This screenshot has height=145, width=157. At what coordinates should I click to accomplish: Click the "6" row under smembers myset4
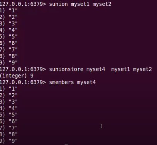tap(8, 121)
